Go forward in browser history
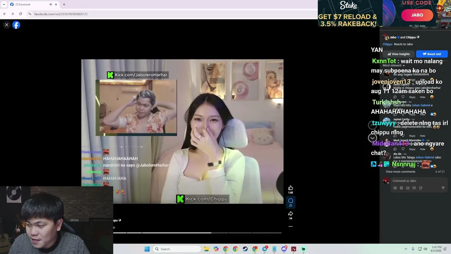This screenshot has width=451, height=254. (12, 14)
